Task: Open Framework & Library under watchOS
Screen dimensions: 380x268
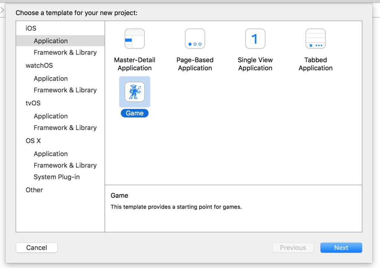Action: pyautogui.click(x=65, y=90)
